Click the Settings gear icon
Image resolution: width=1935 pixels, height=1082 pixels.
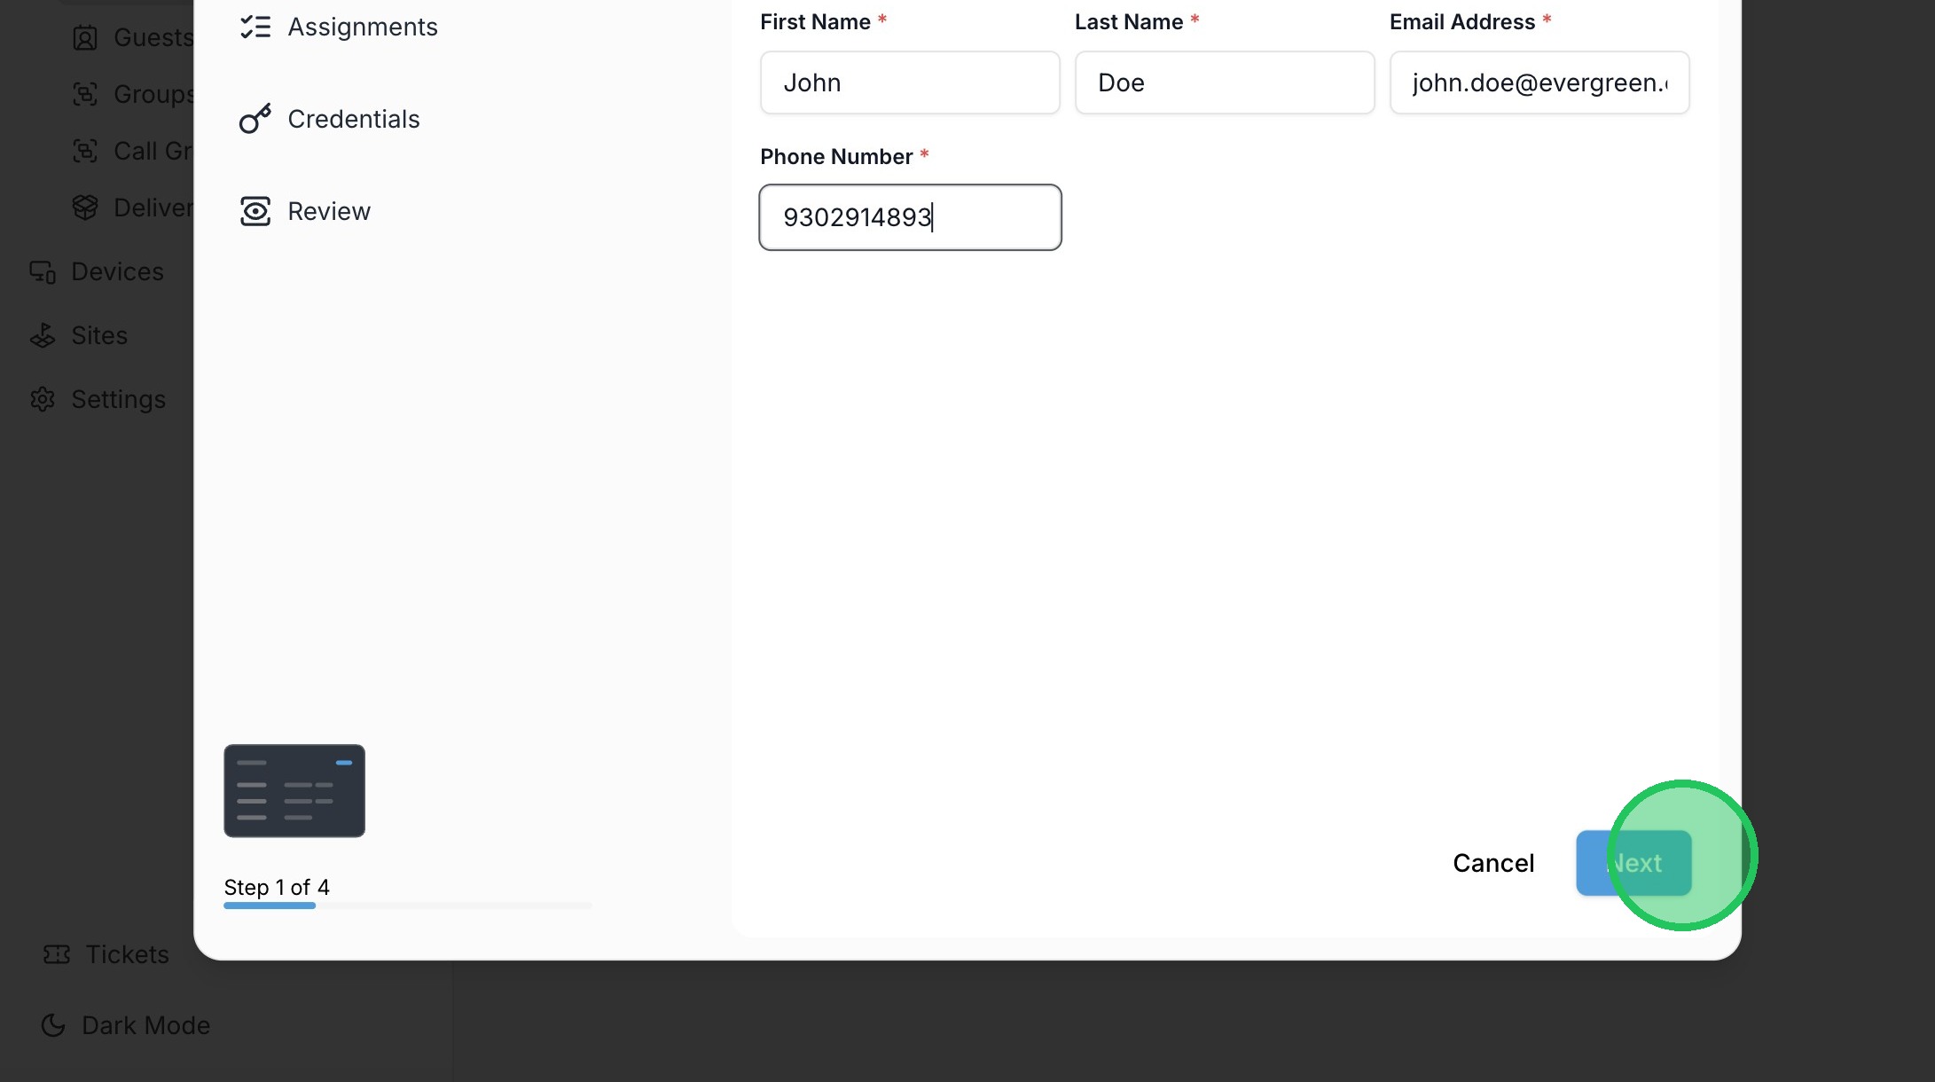(43, 400)
